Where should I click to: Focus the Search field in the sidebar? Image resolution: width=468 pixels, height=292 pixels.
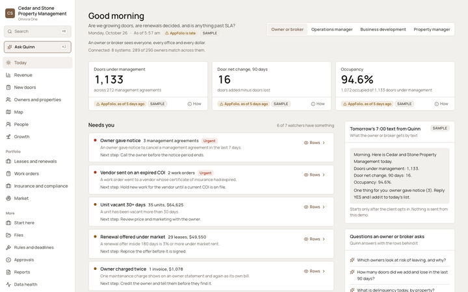click(38, 31)
